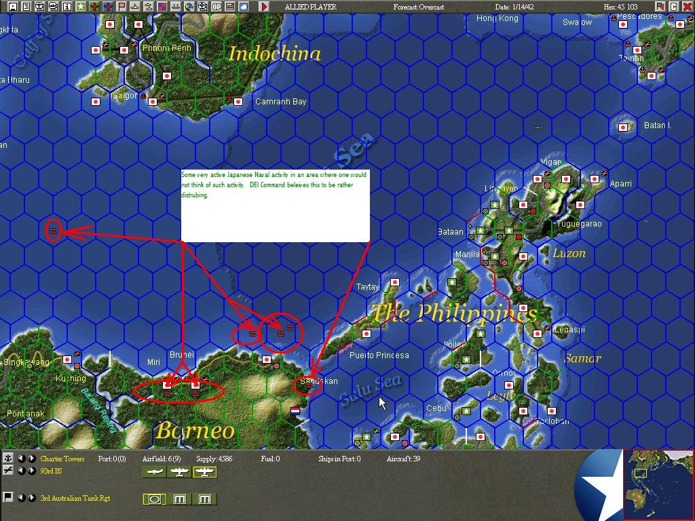Viewport: 695px width, 521px height.
Task: Click the Japanese base flag at Kuching
Action: pyautogui.click(x=67, y=360)
